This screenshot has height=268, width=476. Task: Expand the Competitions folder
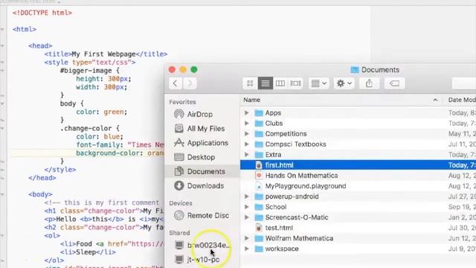[x=246, y=134]
